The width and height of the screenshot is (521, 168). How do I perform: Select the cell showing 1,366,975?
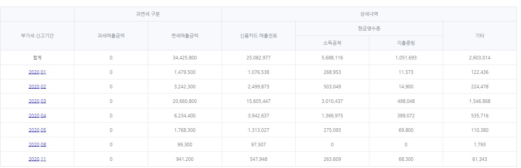click(x=332, y=116)
